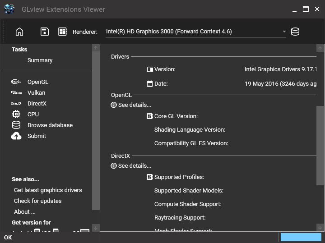Click the blue progress bar in the status bar

coord(301,237)
